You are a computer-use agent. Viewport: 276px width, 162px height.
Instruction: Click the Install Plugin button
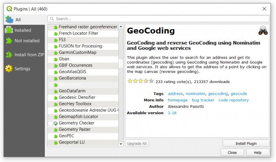246,143
